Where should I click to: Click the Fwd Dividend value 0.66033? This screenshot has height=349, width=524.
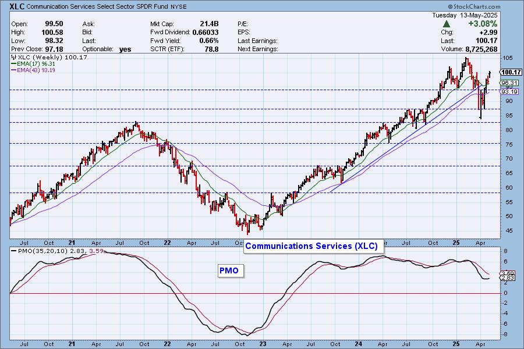206,33
